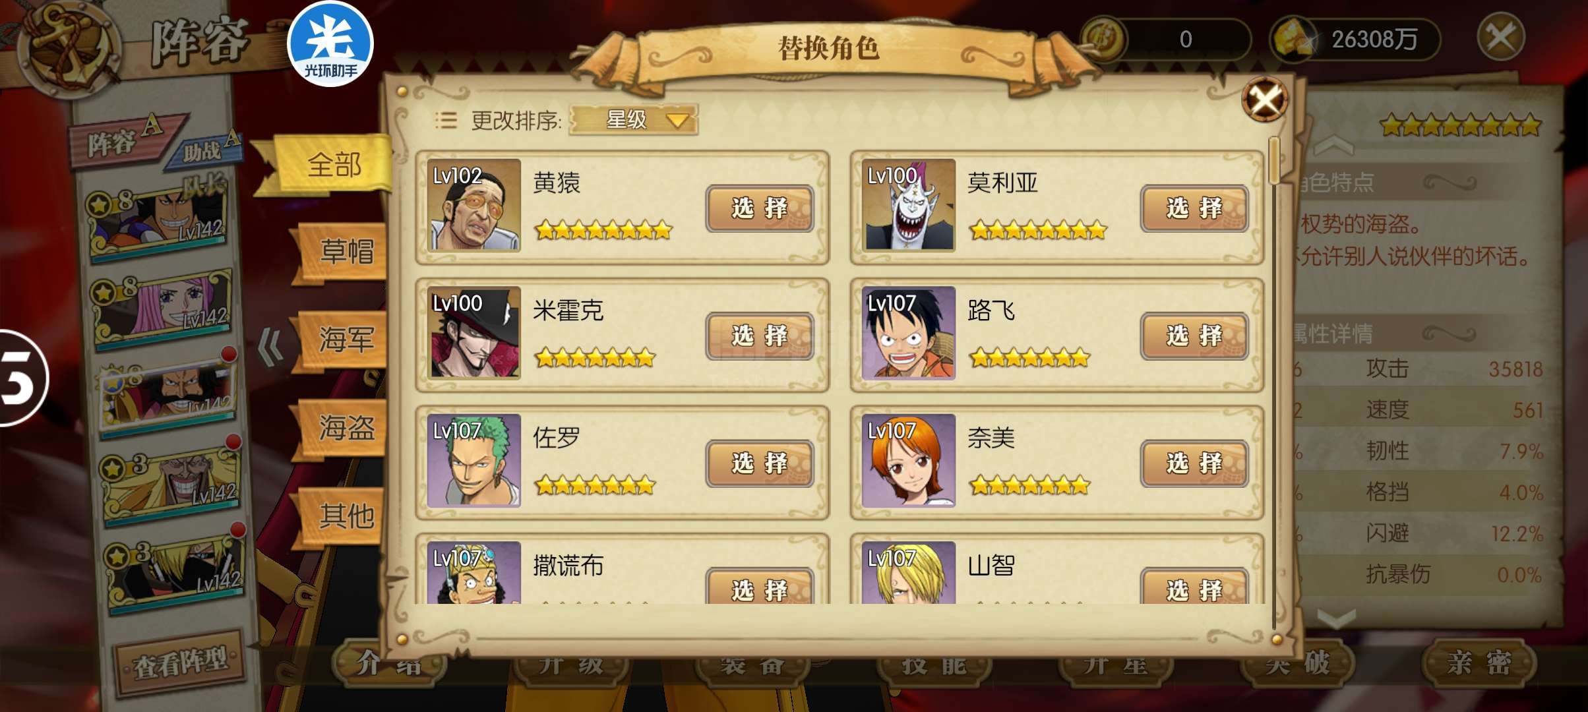Viewport: 1588px width, 712px height.
Task: Switch to the 海军 filter tab
Action: (342, 340)
